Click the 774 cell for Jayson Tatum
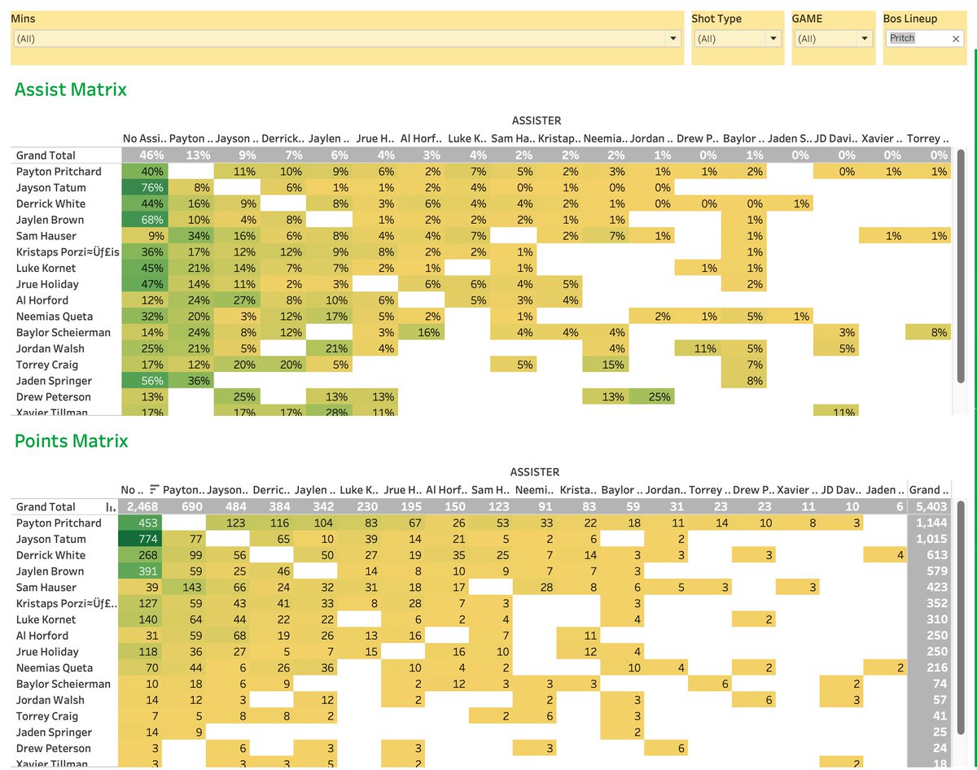This screenshot has width=977, height=770. point(141,539)
